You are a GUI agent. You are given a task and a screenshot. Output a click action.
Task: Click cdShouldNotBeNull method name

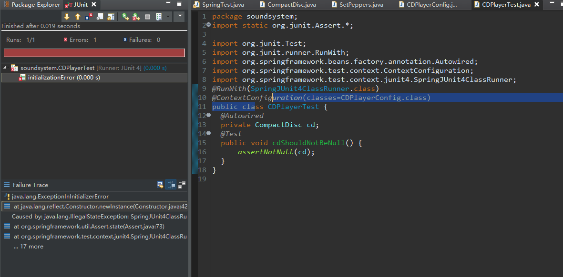tap(308, 143)
